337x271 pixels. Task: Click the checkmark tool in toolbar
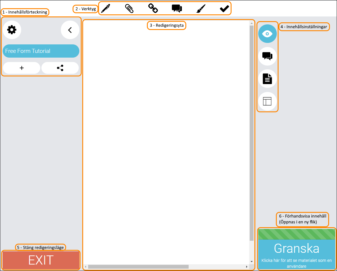click(224, 9)
